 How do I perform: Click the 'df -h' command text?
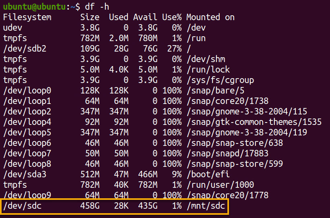click(x=97, y=7)
